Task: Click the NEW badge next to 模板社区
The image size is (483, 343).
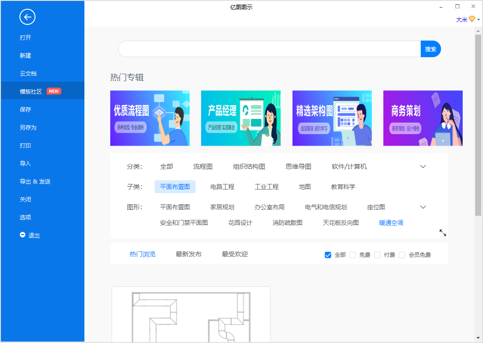Action: point(54,91)
